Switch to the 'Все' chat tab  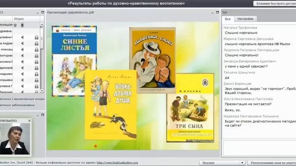(x=228, y=19)
